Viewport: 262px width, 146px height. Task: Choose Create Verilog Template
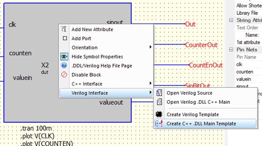[205, 114]
